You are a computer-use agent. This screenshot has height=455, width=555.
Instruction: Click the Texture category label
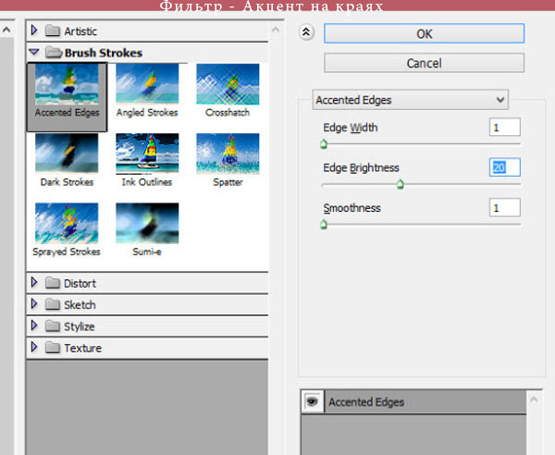pos(83,348)
